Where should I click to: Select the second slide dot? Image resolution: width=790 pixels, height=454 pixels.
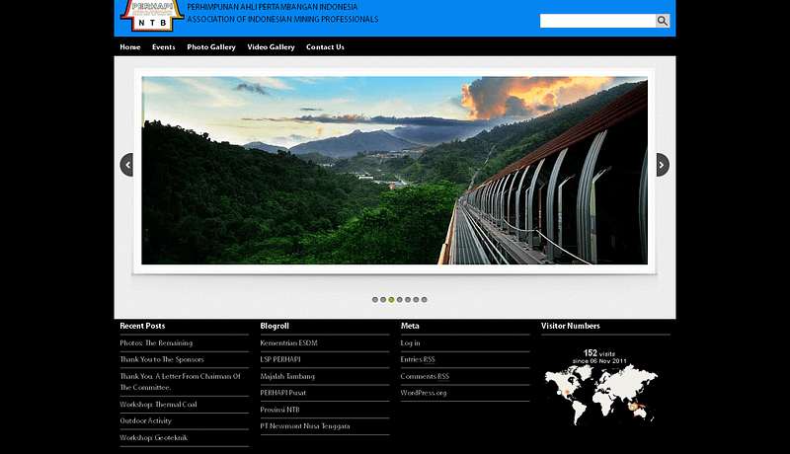coord(383,299)
